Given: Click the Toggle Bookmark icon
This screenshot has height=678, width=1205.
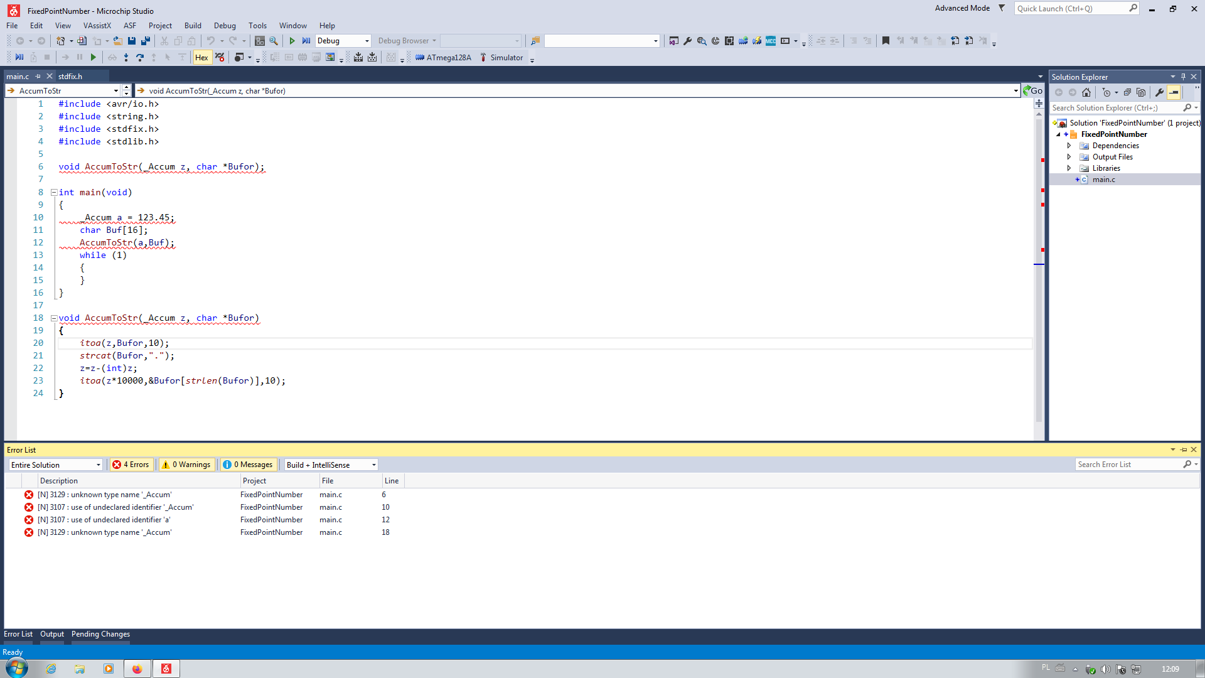Looking at the screenshot, I should (886, 41).
